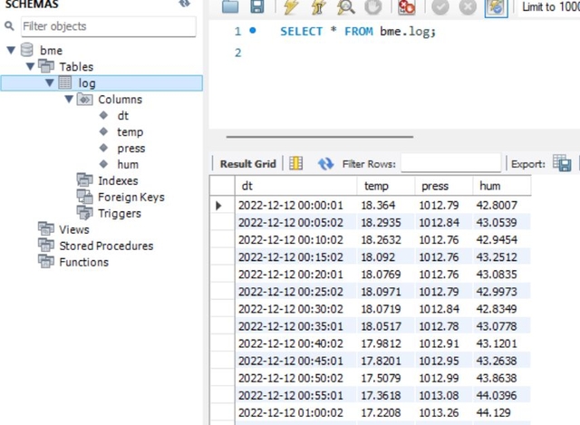This screenshot has width=580, height=425.
Task: Sort by the hum column header
Action: click(x=502, y=186)
